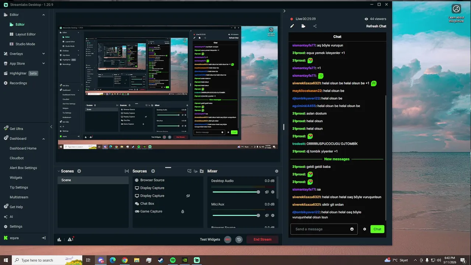Expand the Overlays section chevron
This screenshot has height=265, width=471.
[43, 54]
